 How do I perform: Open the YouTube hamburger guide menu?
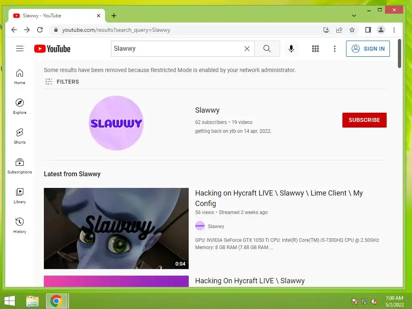click(20, 49)
